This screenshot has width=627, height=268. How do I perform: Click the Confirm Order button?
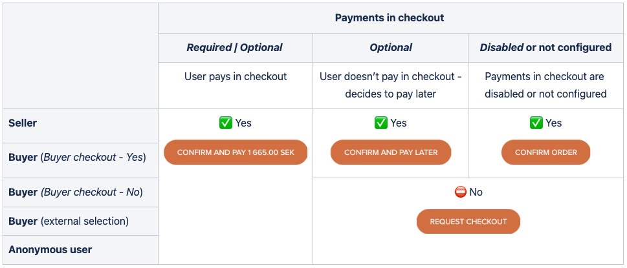click(x=546, y=152)
